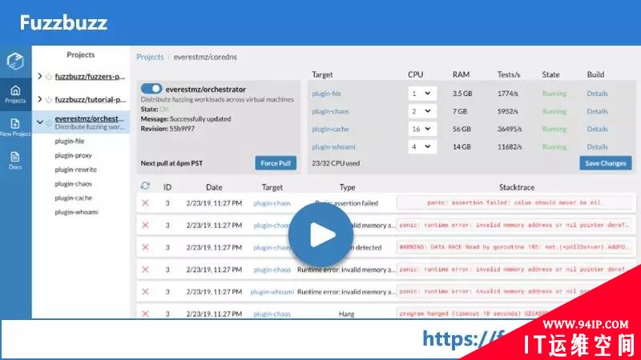Toggle the everestmz/orchestrator project switch
This screenshot has width=641, height=360.
[151, 89]
